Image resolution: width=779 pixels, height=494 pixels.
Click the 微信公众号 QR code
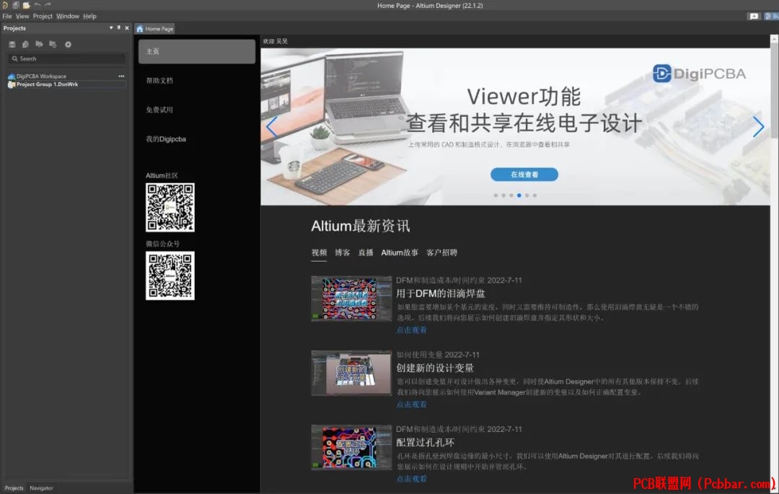click(x=170, y=275)
